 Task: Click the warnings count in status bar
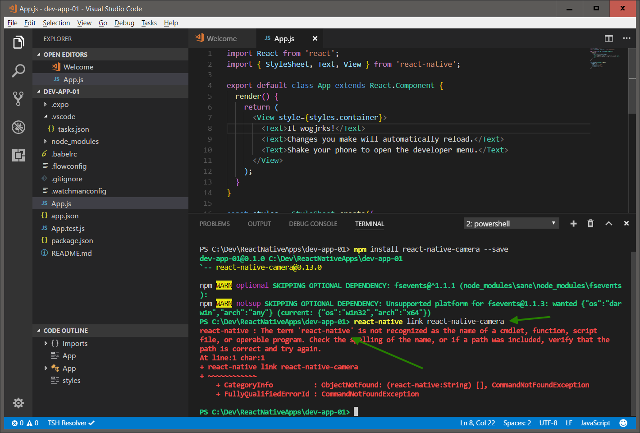pyautogui.click(x=32, y=423)
